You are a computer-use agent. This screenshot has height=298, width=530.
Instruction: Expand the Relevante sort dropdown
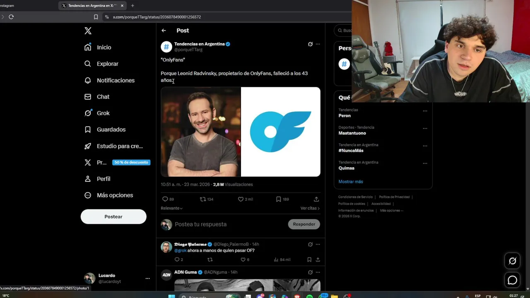171,208
